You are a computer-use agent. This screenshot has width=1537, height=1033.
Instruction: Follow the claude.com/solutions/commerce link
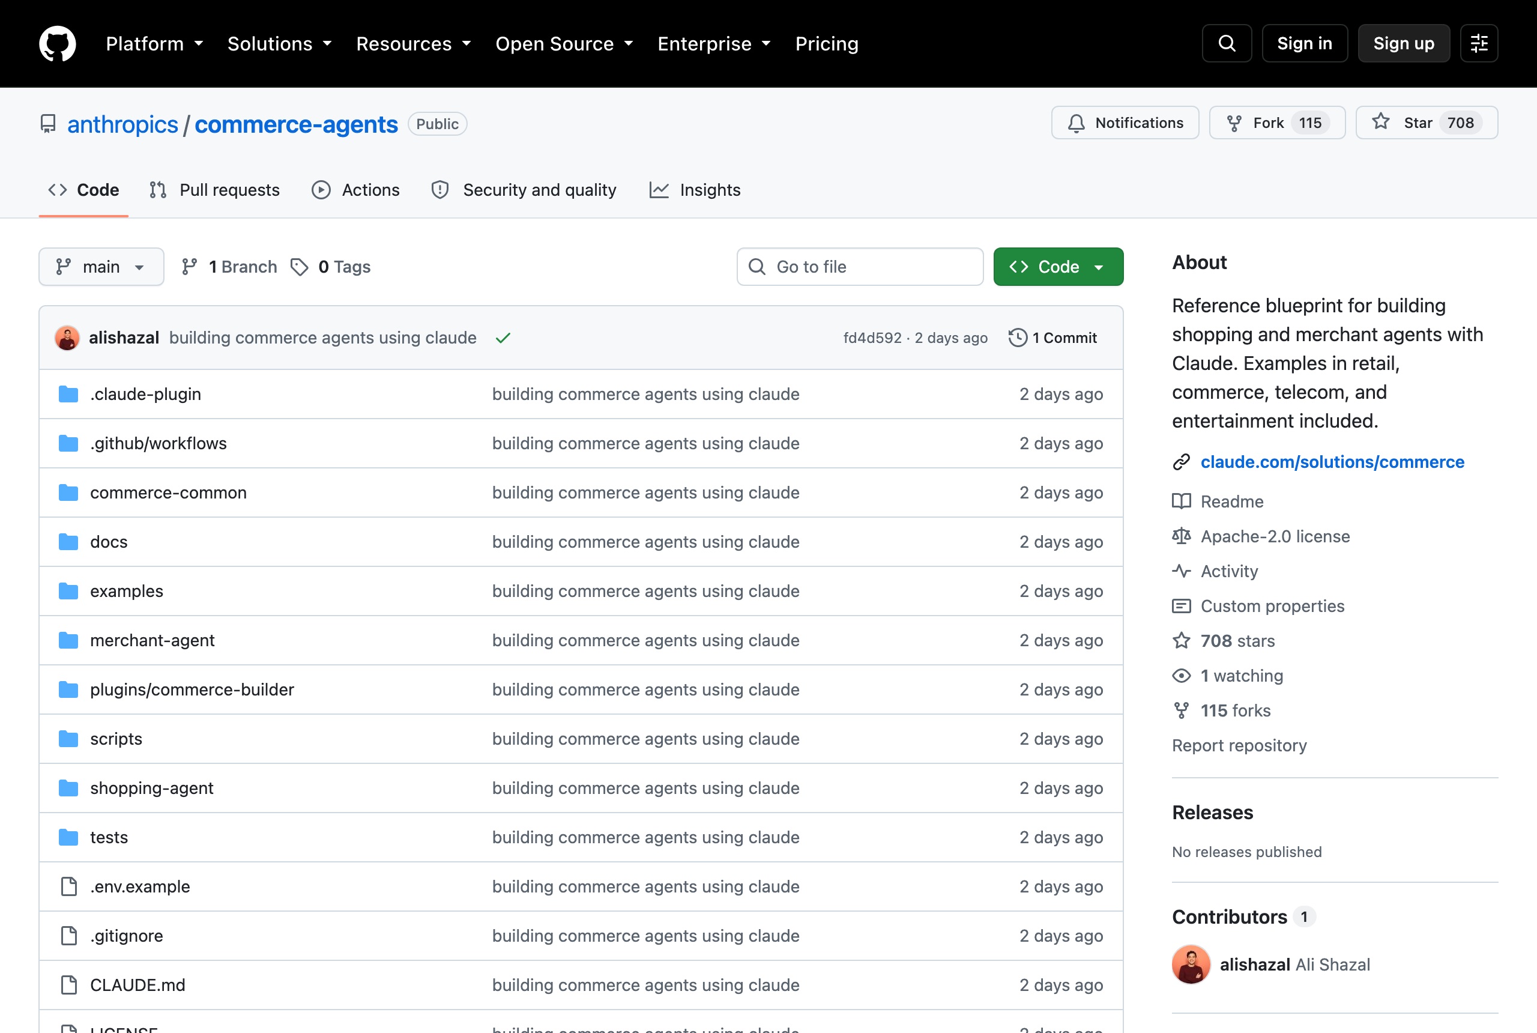(x=1332, y=462)
